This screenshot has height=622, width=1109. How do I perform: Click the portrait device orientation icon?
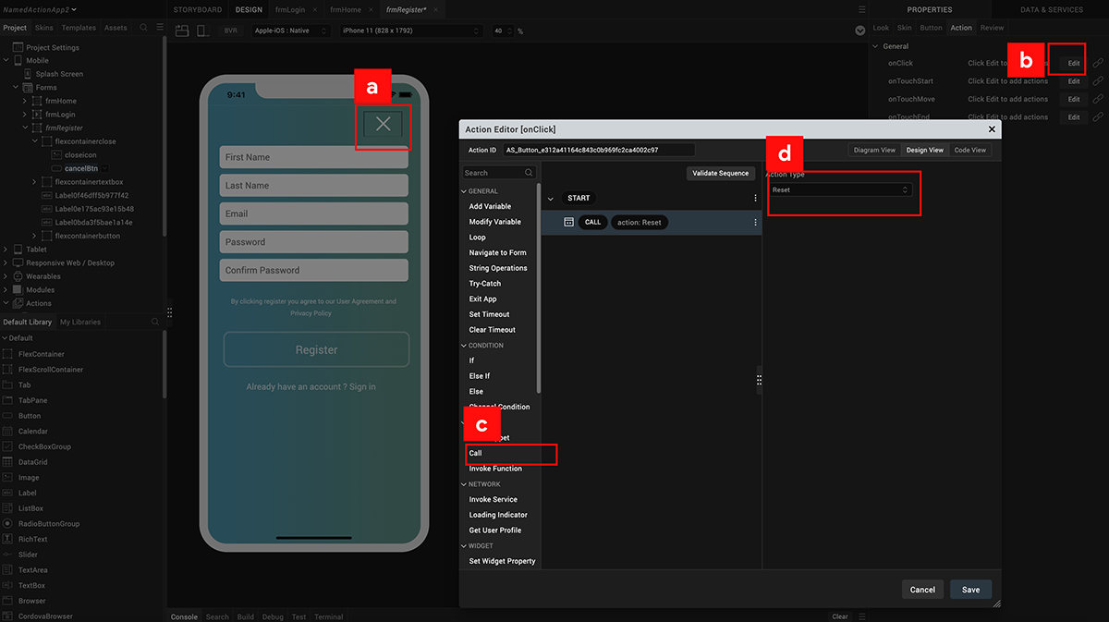pyautogui.click(x=201, y=31)
